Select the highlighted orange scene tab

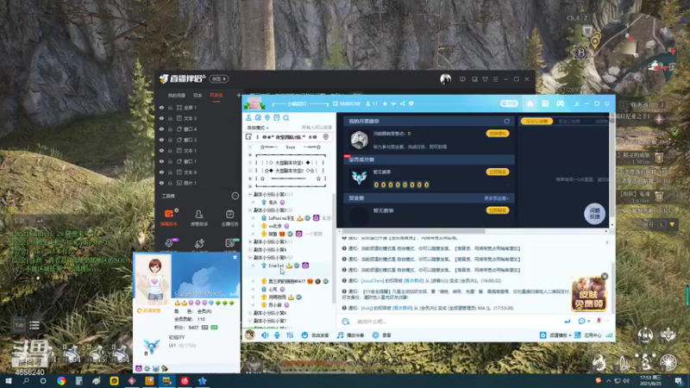216,95
